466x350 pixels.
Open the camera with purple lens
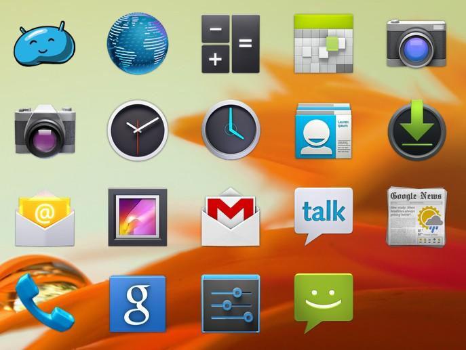[45, 131]
